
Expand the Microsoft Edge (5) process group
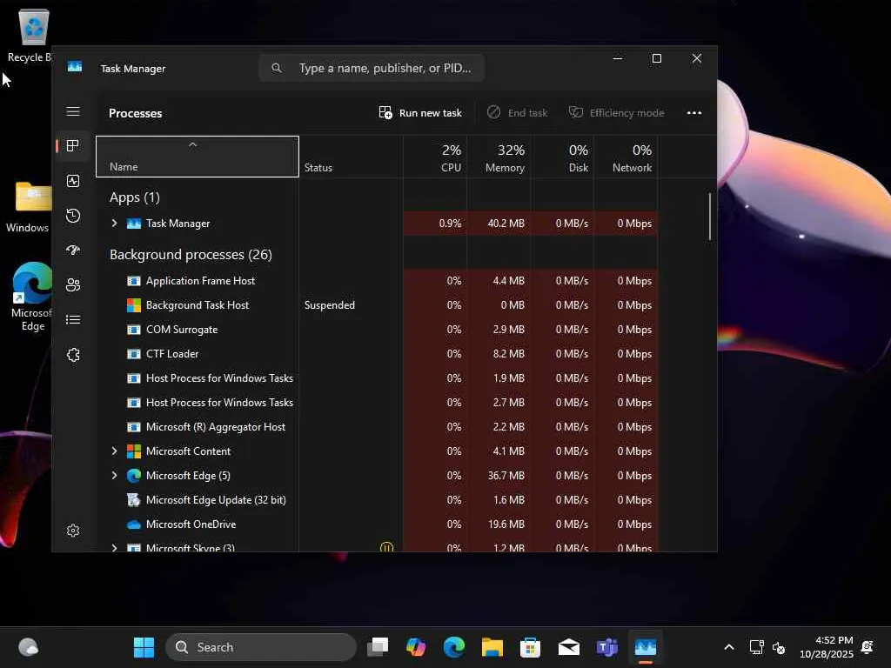coord(114,476)
